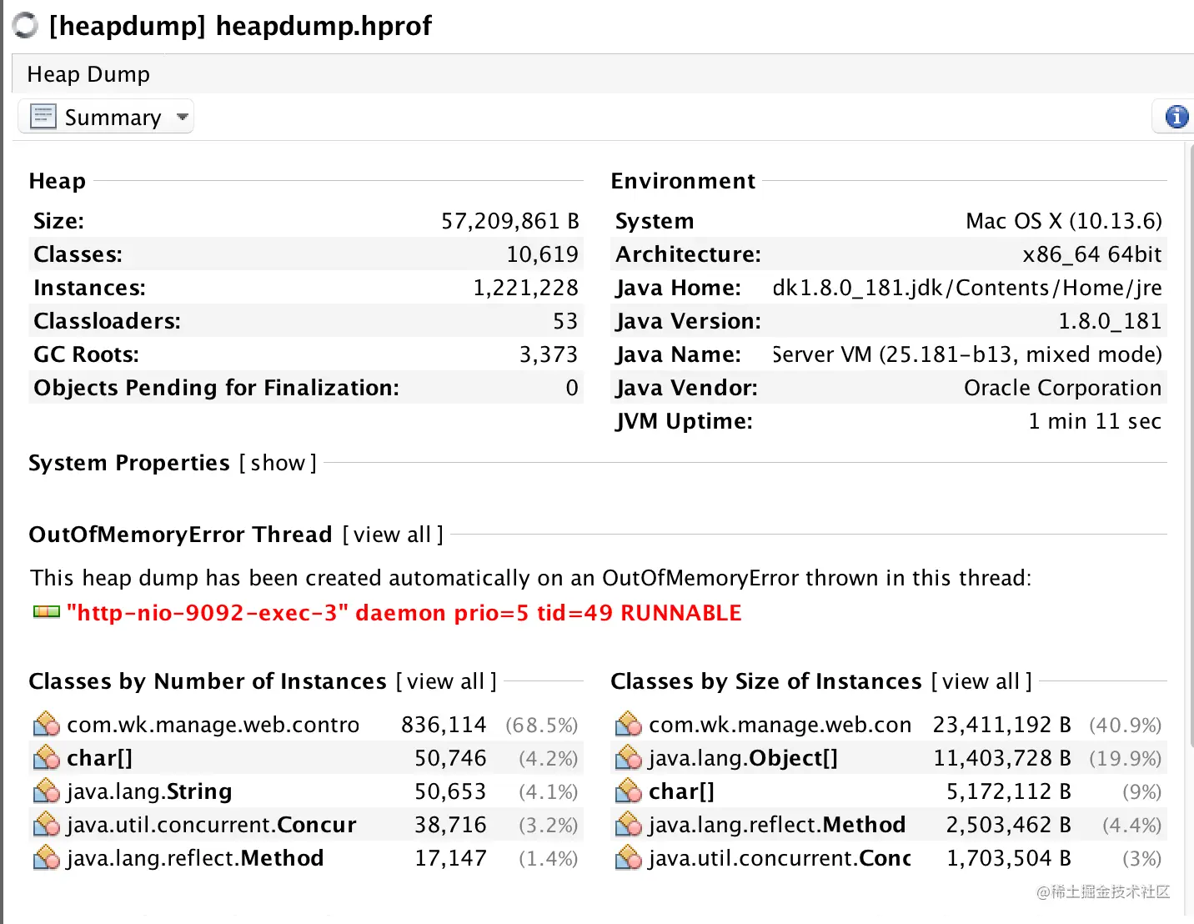This screenshot has width=1194, height=924.
Task: Click class icon beside java.lang.reflect.Method 2,503,462 B row
Action: pos(629,824)
